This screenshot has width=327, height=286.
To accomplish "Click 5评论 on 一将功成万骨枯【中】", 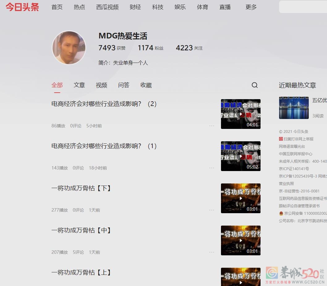I will pos(78,252).
